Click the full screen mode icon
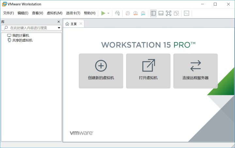This screenshot has width=235, height=148. tap(168, 13)
